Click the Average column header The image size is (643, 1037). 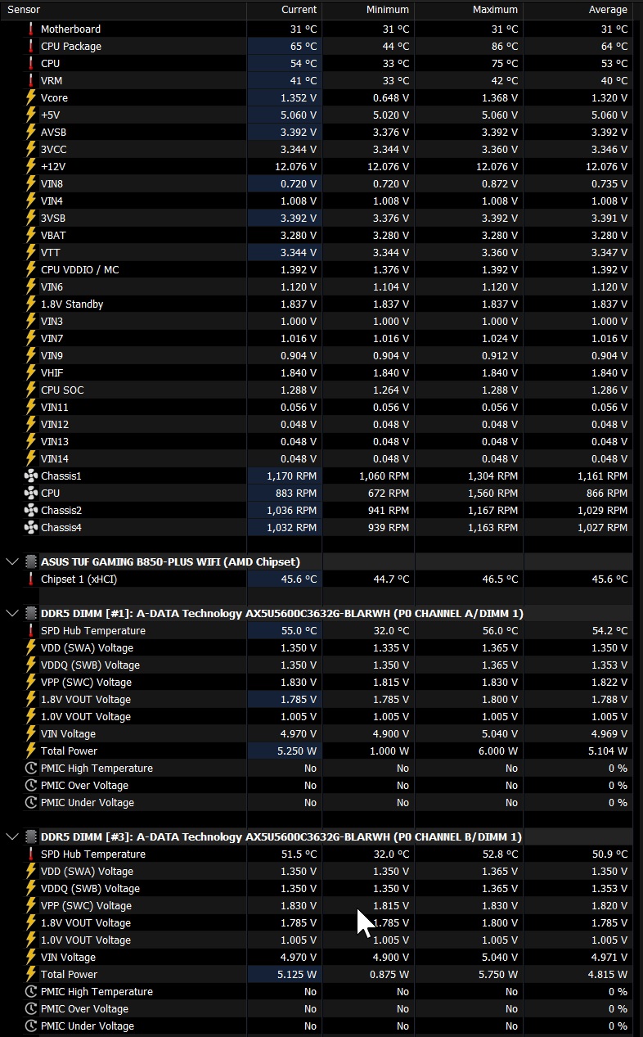pos(607,10)
